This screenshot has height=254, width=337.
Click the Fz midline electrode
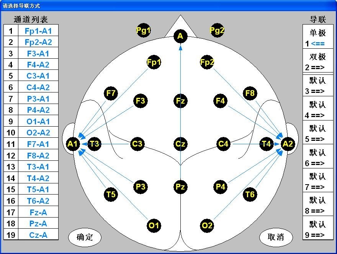180,101
